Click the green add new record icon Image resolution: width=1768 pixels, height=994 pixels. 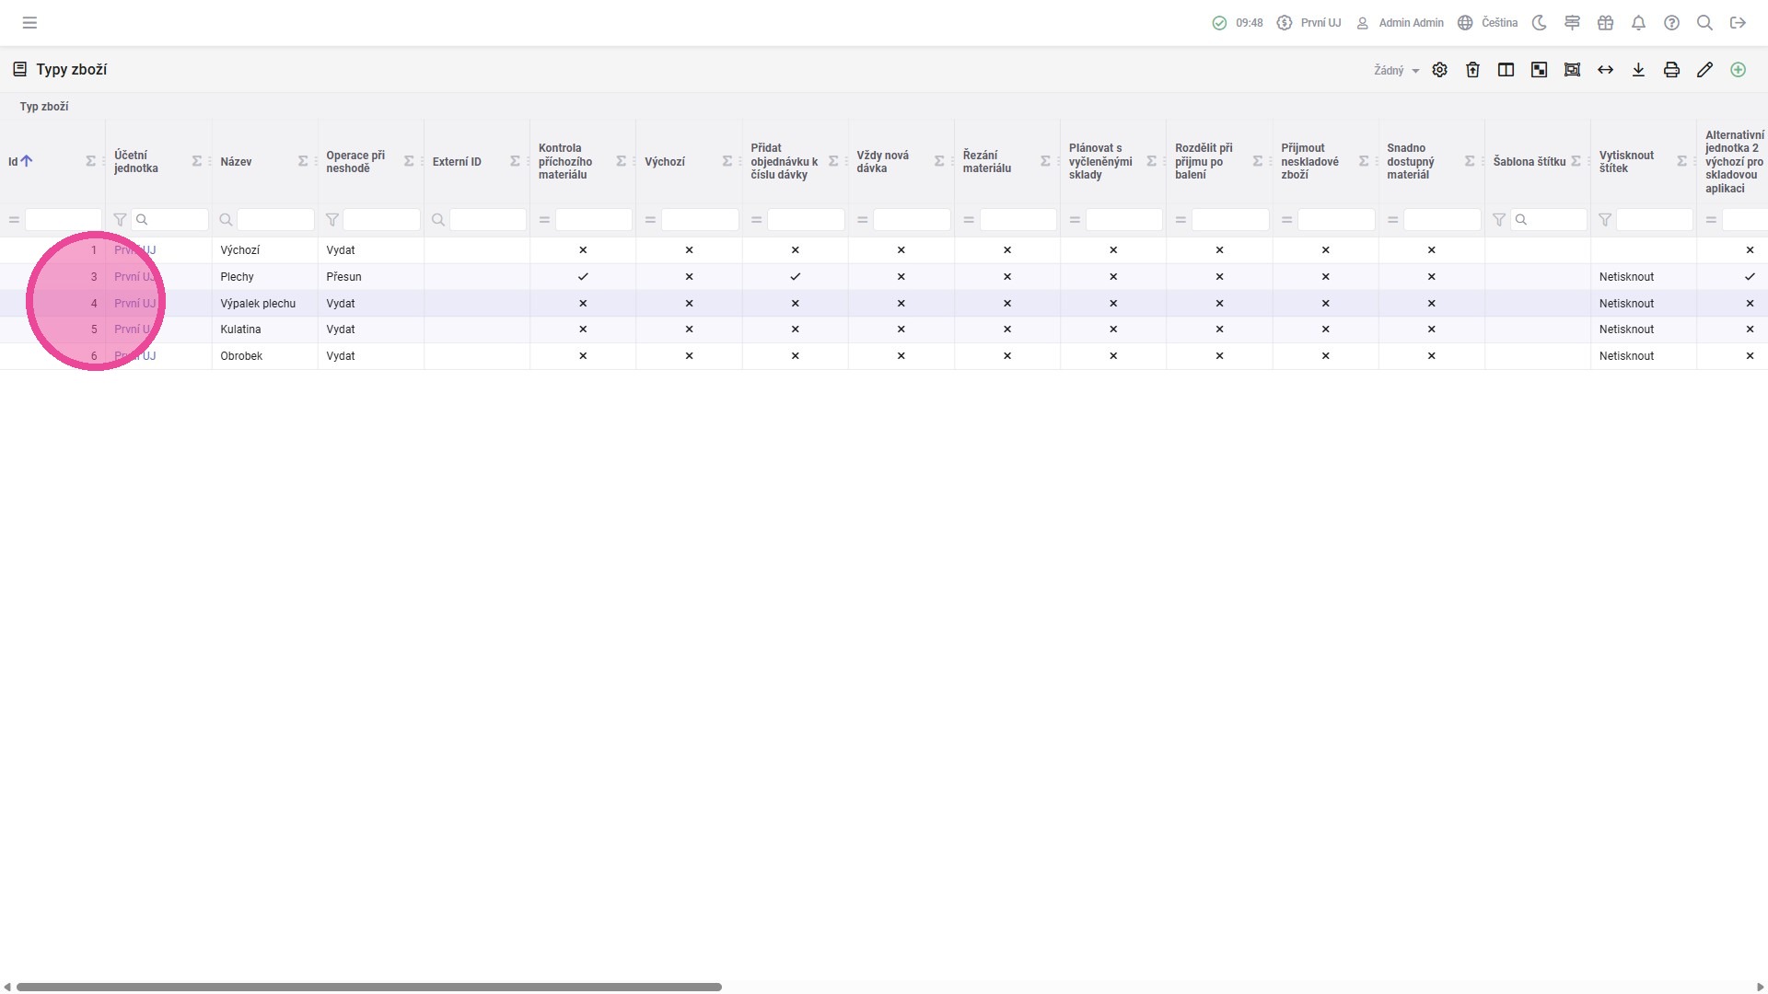(x=1738, y=70)
